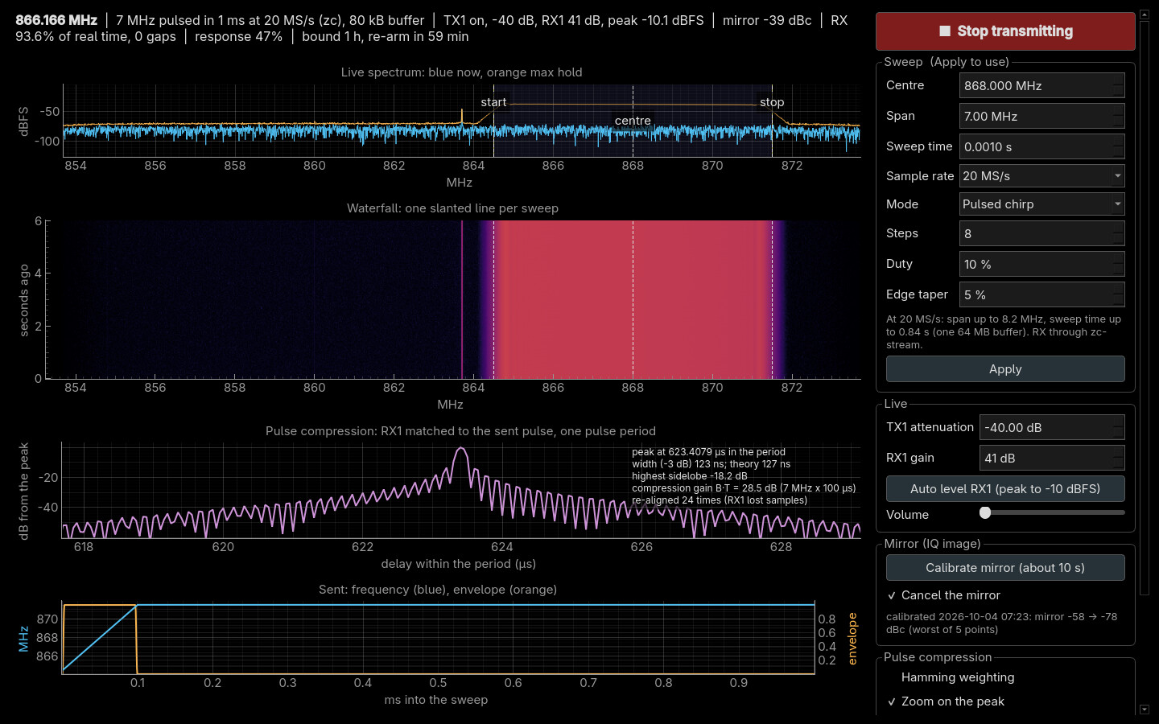Click the 'response 47%' status text
1159x724 pixels.
[x=238, y=36]
